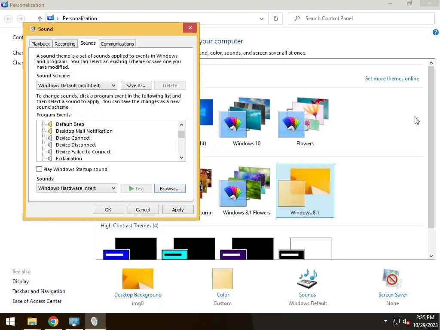Click Default Beep speaker icon
440x330 pixels.
pos(50,124)
